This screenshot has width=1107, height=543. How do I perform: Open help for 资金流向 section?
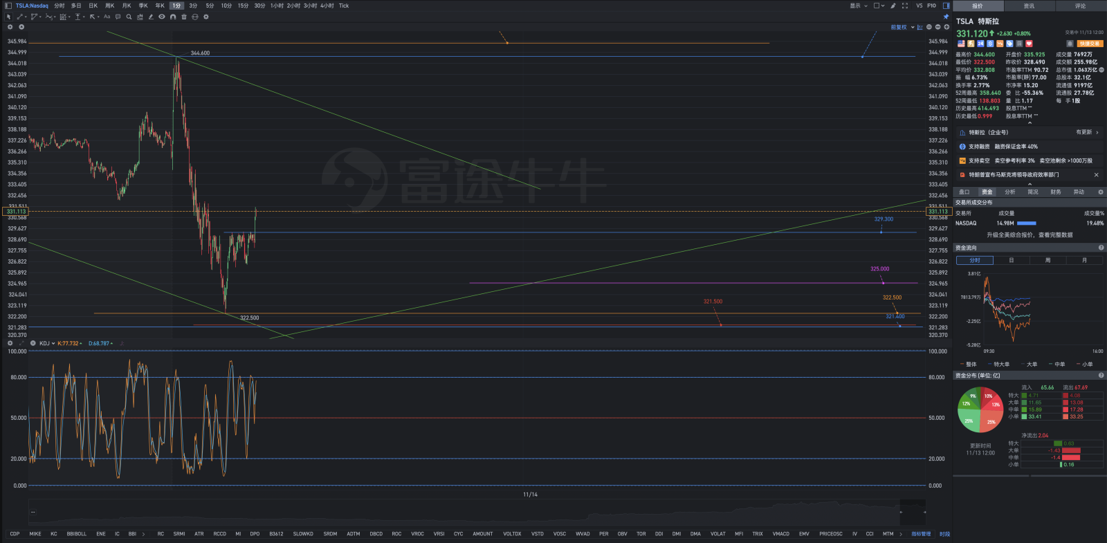(x=1101, y=248)
